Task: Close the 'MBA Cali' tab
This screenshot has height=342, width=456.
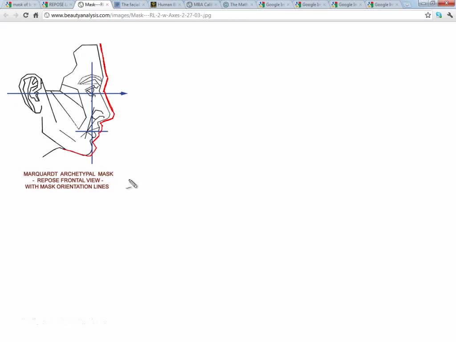Action: (x=216, y=4)
